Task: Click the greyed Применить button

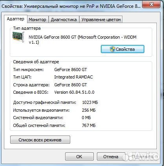Action: click(143, 157)
